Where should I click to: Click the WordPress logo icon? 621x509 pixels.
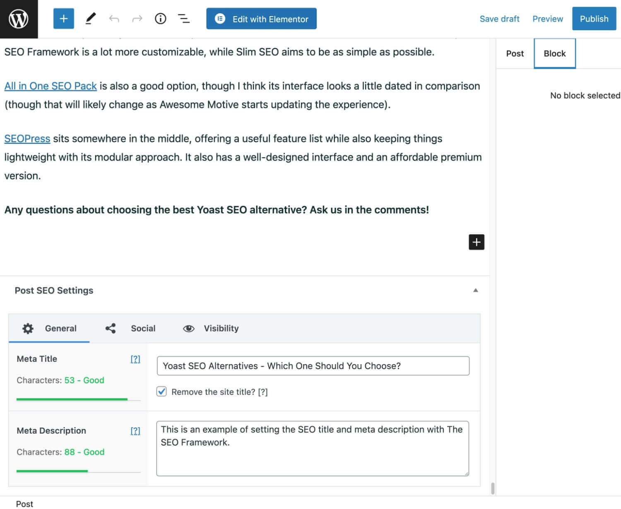coord(19,19)
